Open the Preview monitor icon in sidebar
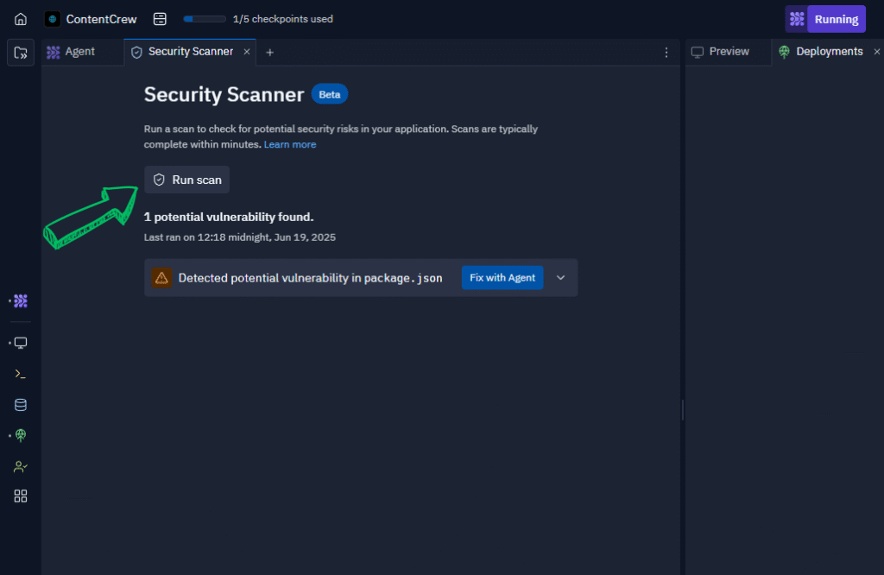The height and width of the screenshot is (575, 884). tap(21, 343)
